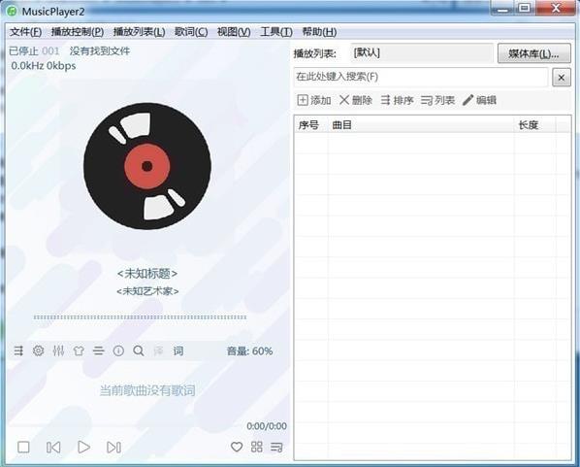Clear search with the X button

point(562,78)
